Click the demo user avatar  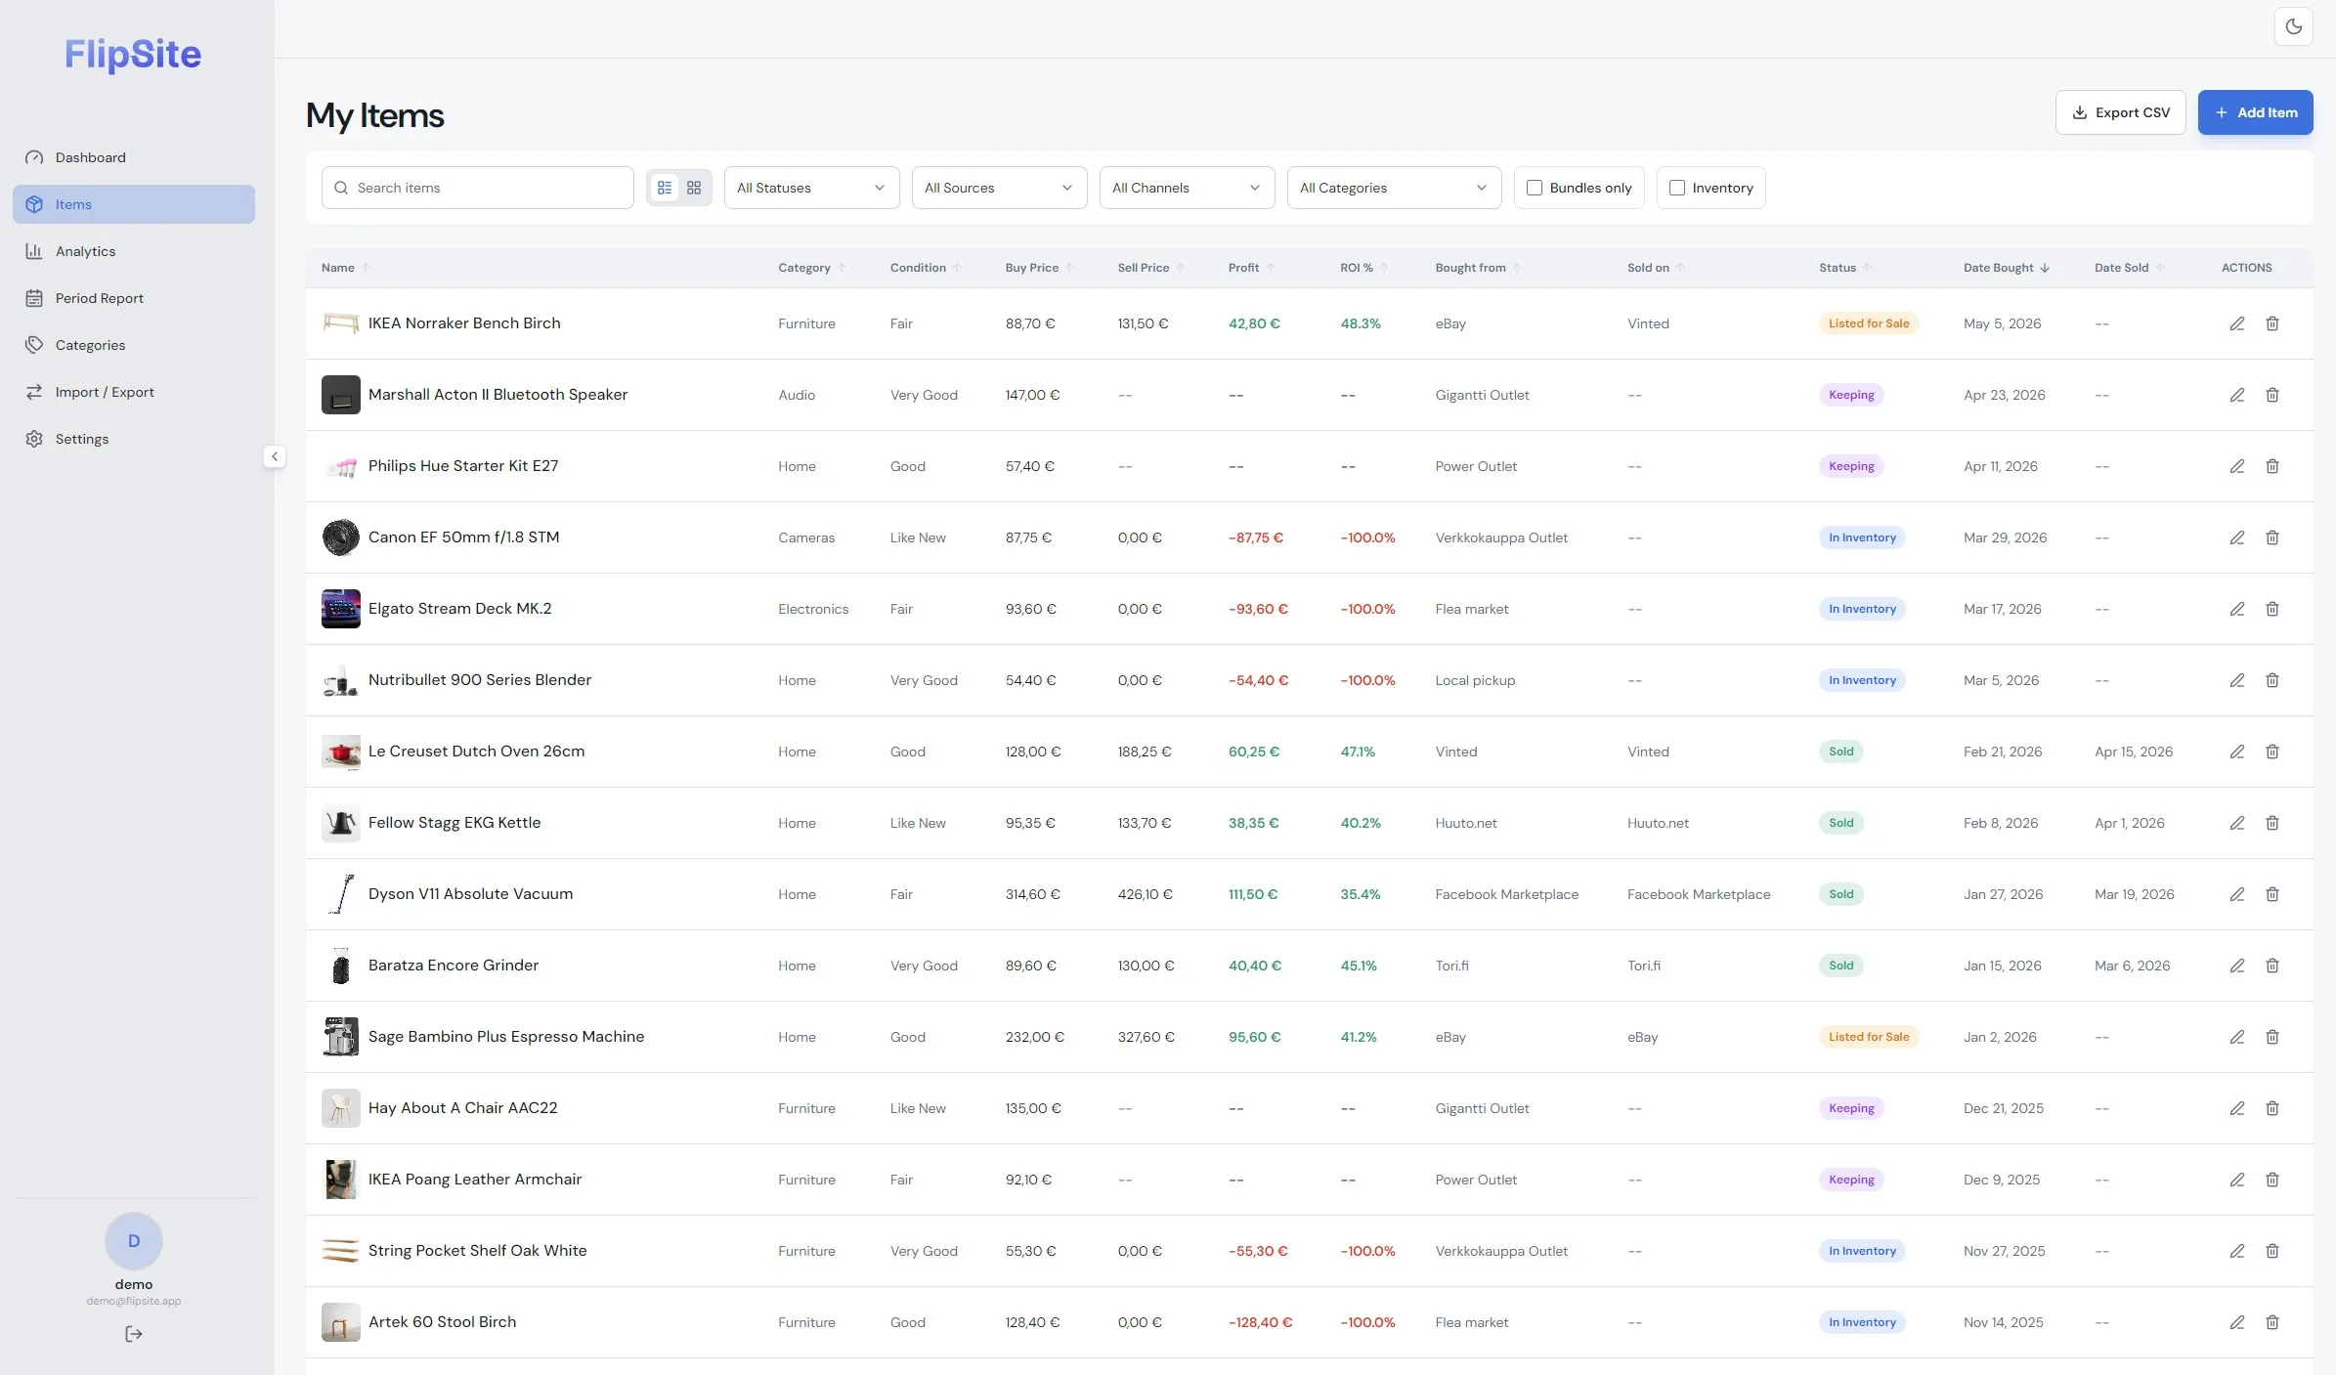point(134,1241)
